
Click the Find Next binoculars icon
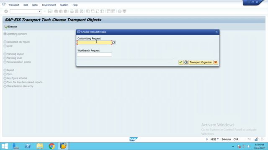[x=82, y=11]
